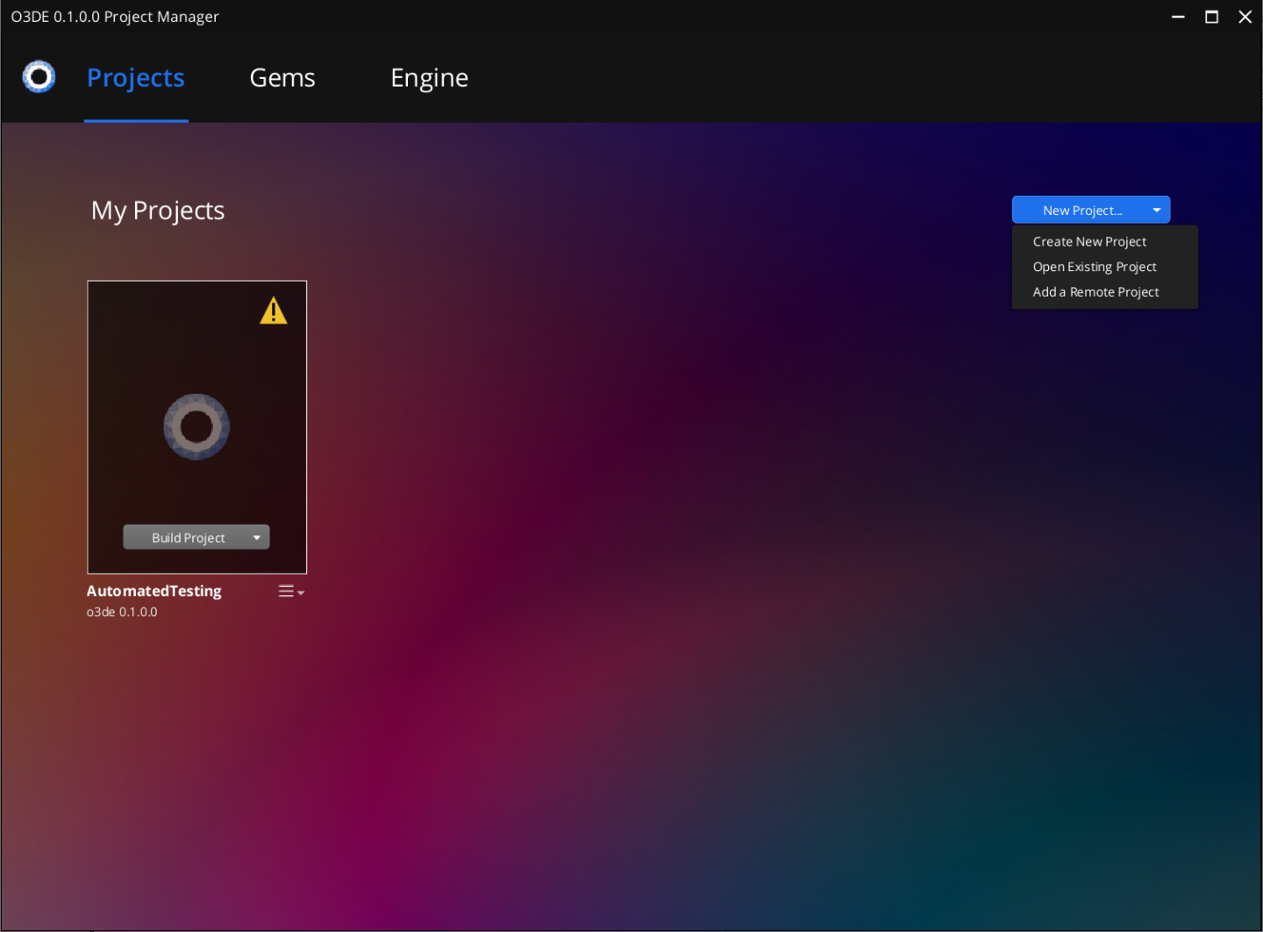Click the New Project button
This screenshot has height=932, width=1263.
click(1081, 210)
